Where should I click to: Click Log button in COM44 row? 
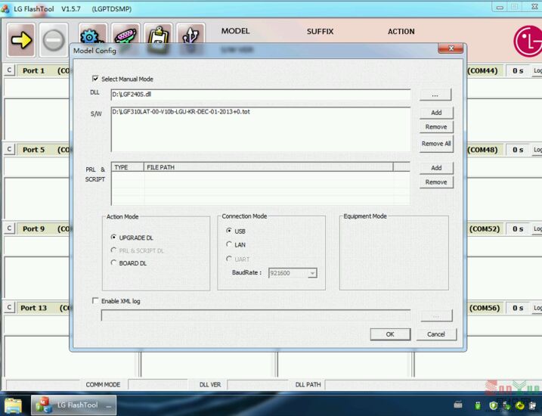pos(537,71)
